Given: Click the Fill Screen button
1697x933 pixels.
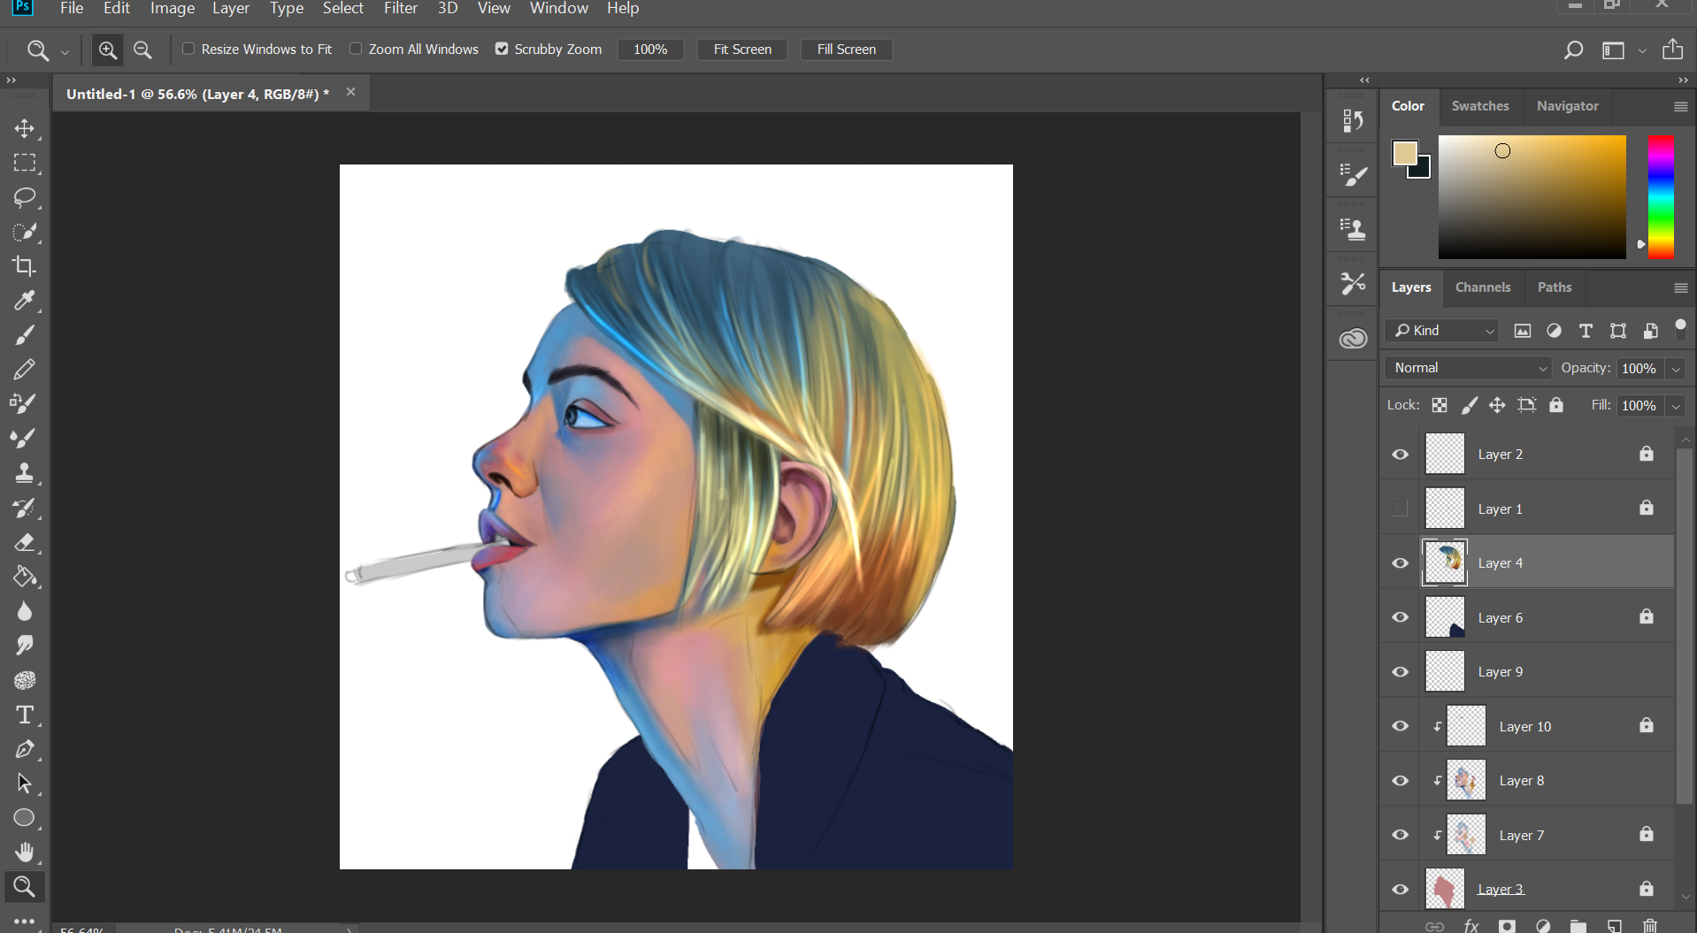Looking at the screenshot, I should tap(846, 50).
